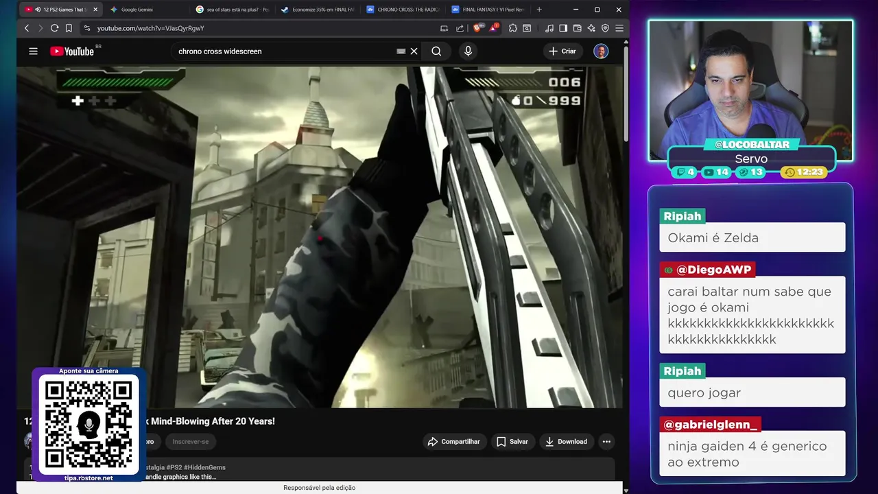Click the @LOCOBALTAR name label
Viewport: 878px width, 494px height.
pyautogui.click(x=752, y=145)
